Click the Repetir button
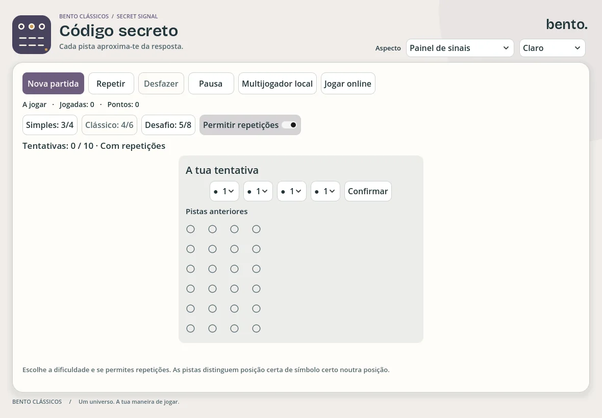Viewport: 602px width, 418px height. 111,84
